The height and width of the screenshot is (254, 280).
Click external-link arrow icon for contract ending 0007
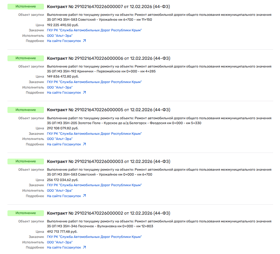point(84,41)
